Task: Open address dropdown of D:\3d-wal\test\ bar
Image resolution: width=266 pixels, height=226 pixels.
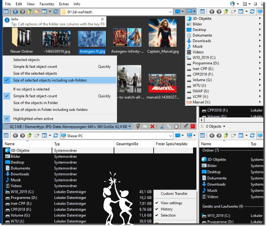Action: [x=170, y=12]
